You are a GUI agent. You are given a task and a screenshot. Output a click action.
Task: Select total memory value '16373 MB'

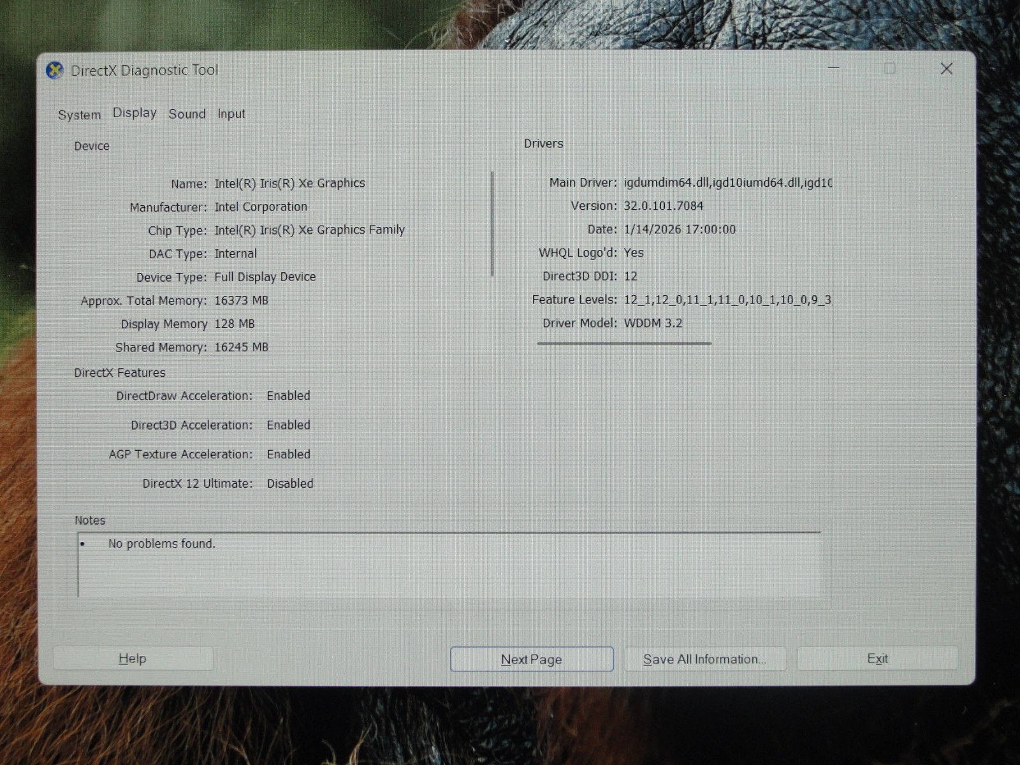241,300
